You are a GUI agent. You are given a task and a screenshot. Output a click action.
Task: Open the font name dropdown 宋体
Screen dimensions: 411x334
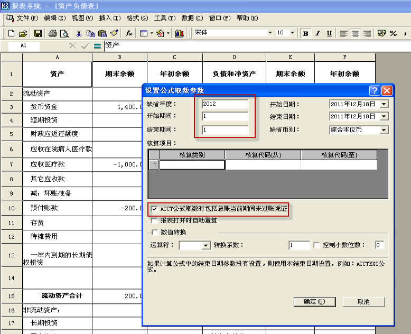(x=270, y=33)
